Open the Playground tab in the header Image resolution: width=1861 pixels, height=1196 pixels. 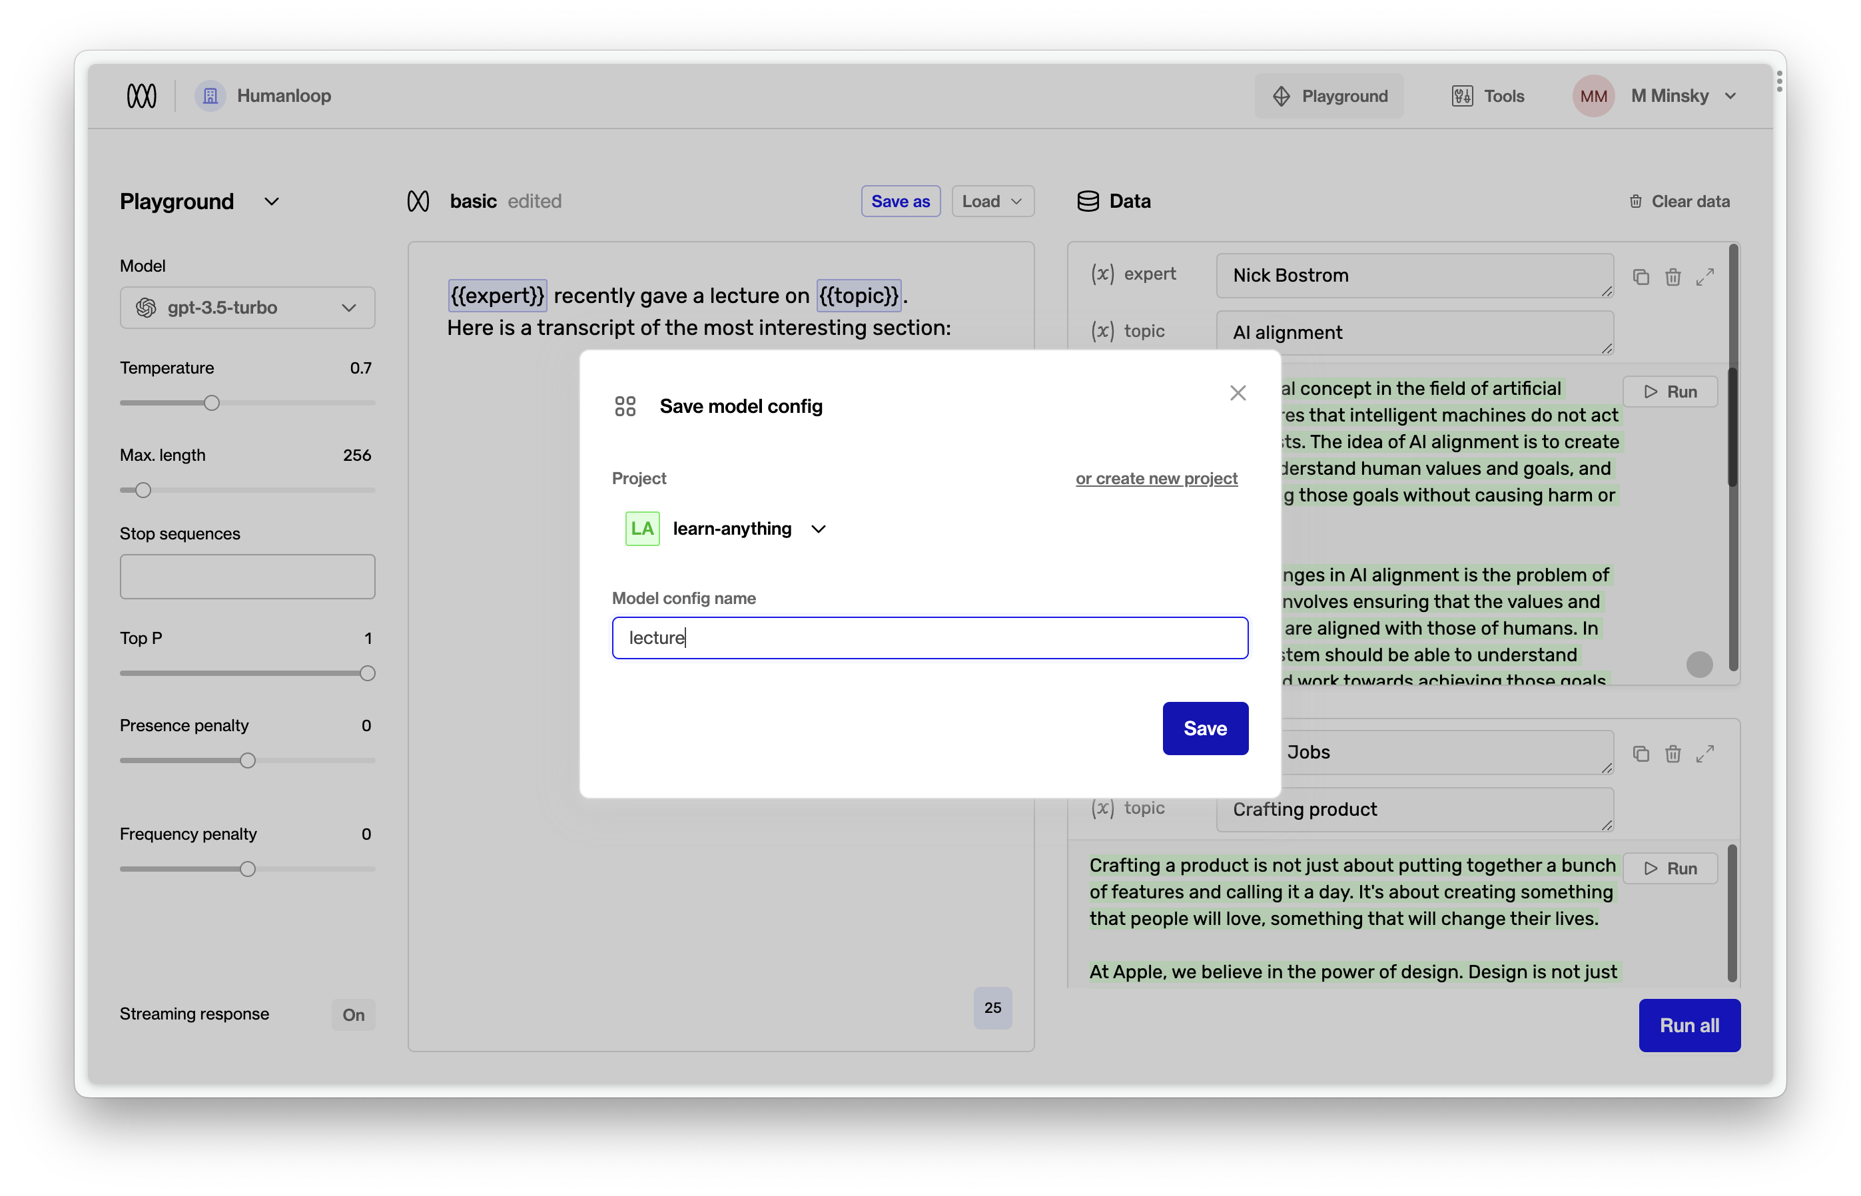click(x=1329, y=95)
